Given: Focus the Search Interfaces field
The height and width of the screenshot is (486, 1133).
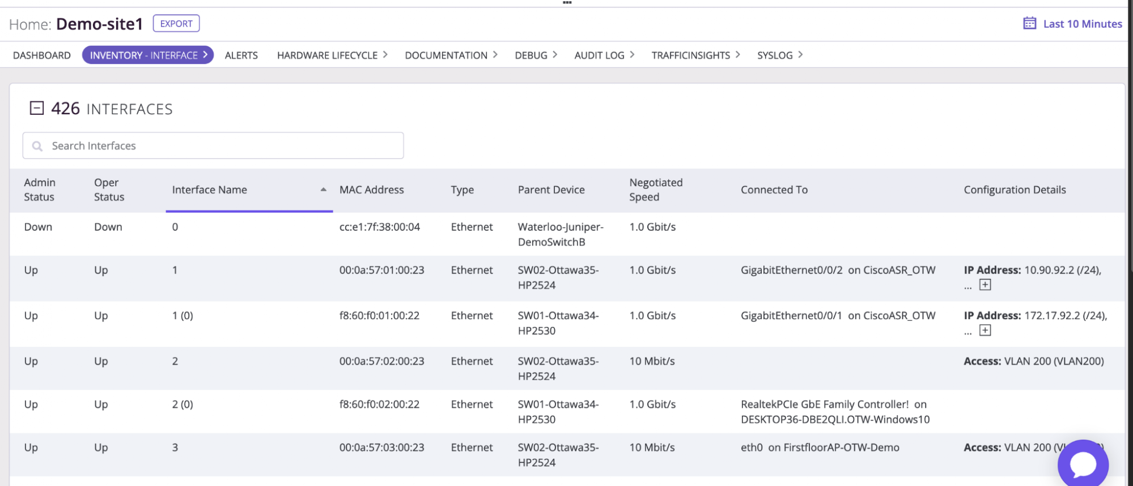Looking at the screenshot, I should coord(213,145).
